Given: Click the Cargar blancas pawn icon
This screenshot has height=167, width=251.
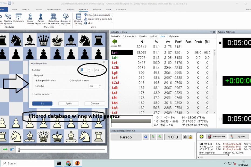Looking at the screenshot, I should [x=30, y=17].
